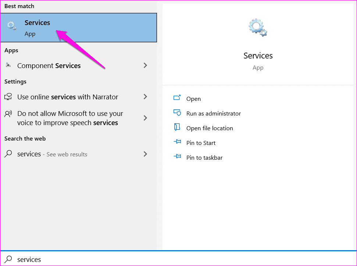Click the large Services gear icon in preview pane
Viewport: 357px width, 266px height.
[258, 28]
